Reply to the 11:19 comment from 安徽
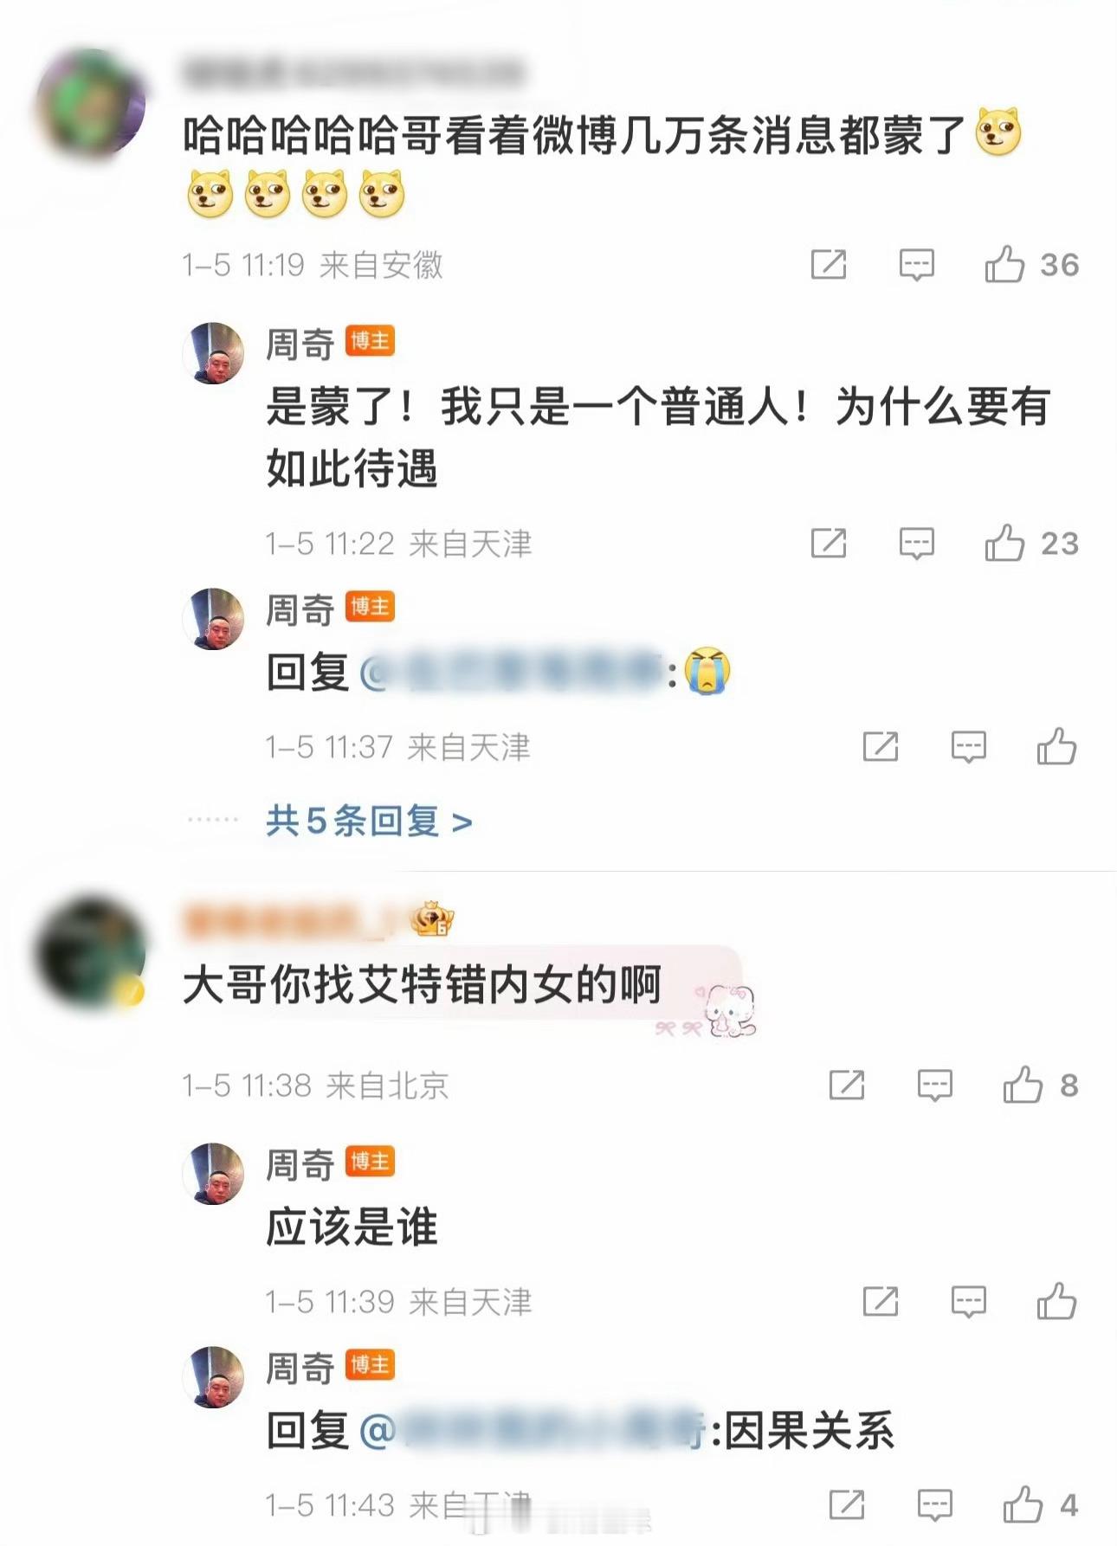The width and height of the screenshot is (1117, 1546). [x=916, y=265]
